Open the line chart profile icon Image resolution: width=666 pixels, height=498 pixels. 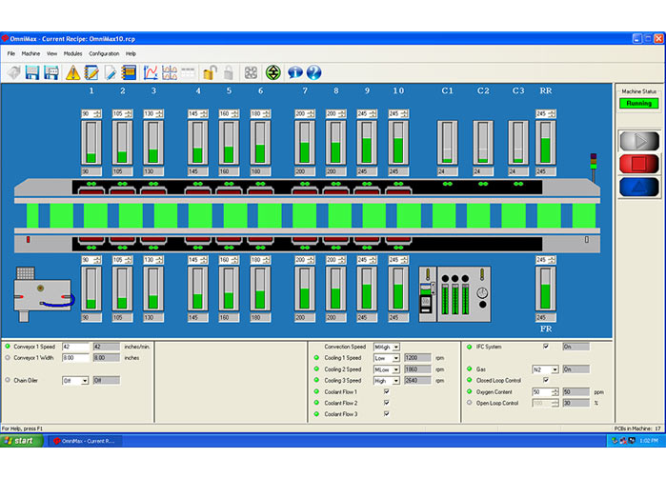pos(151,72)
